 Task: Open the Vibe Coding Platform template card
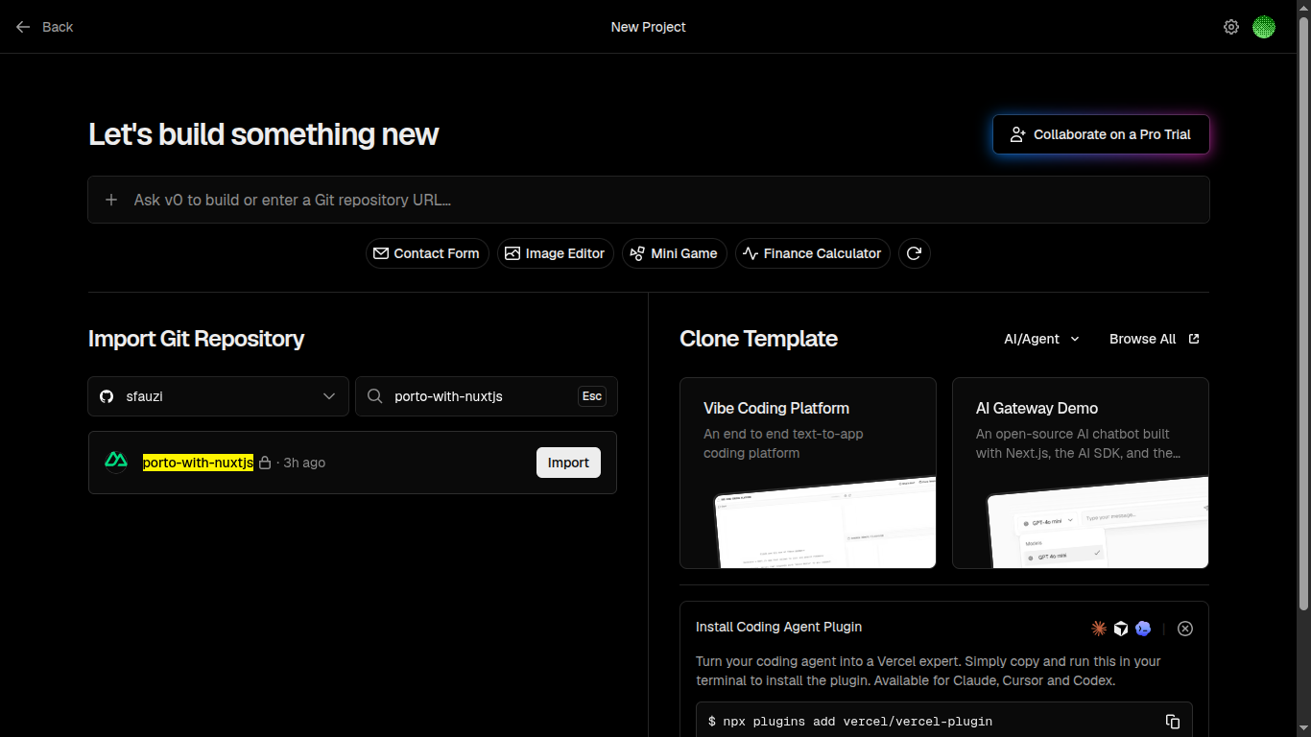pos(808,473)
